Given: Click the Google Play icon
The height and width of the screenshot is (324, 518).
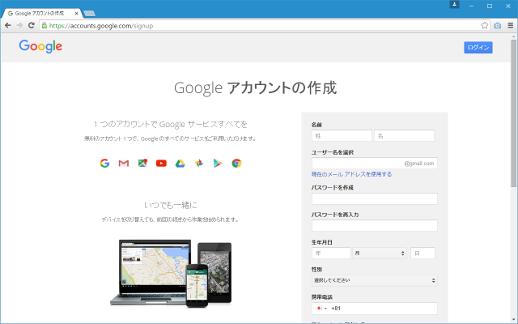Looking at the screenshot, I should 217,163.
